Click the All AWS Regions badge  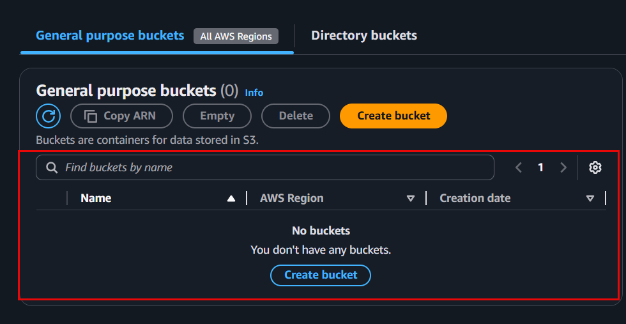pyautogui.click(x=236, y=36)
